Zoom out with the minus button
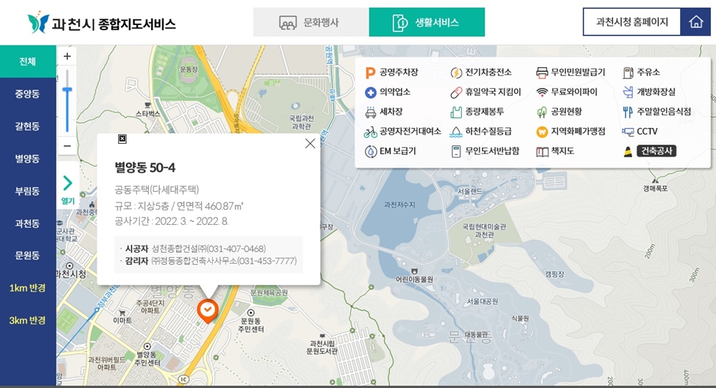The height and width of the screenshot is (388, 716). (67, 146)
